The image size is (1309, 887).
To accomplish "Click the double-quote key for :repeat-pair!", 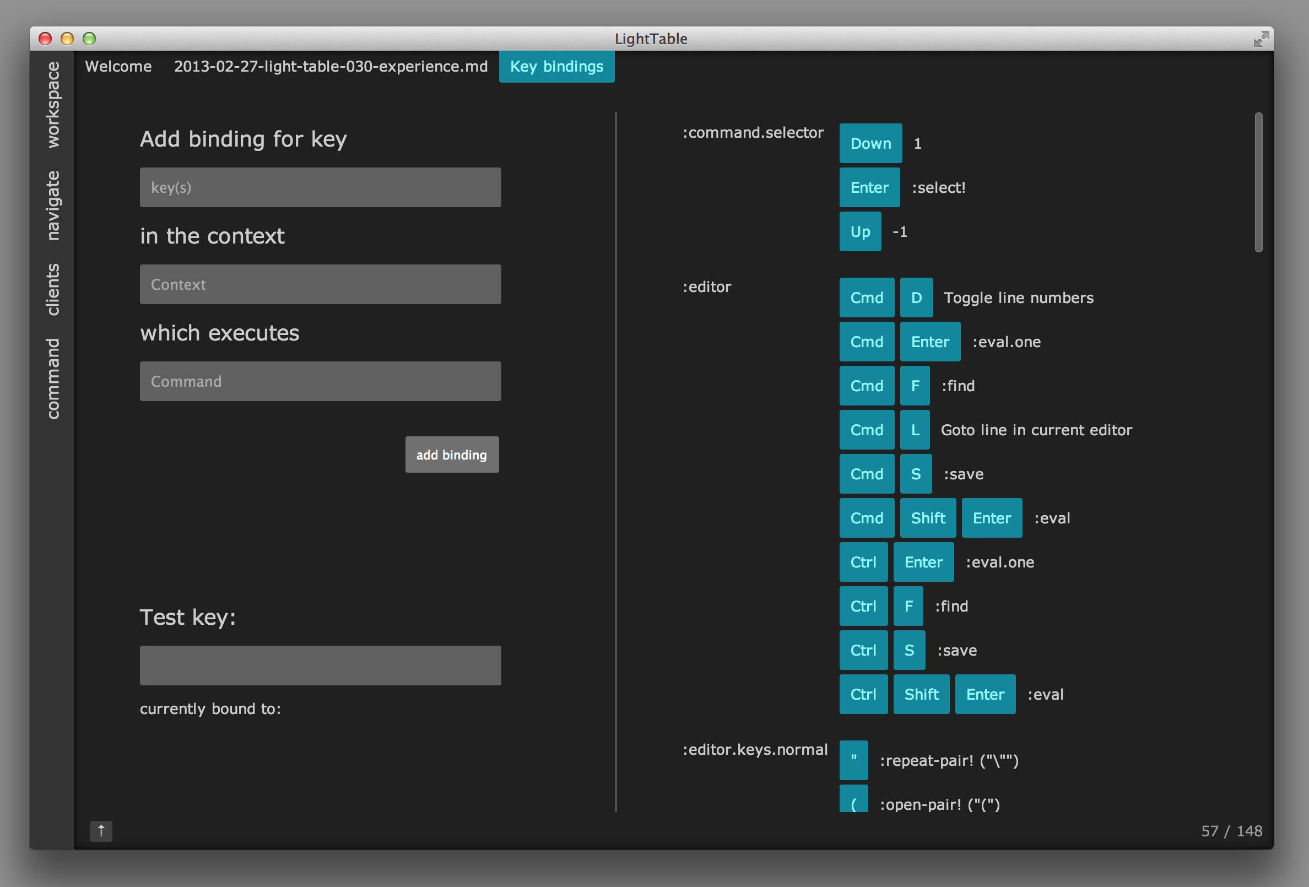I will (853, 760).
